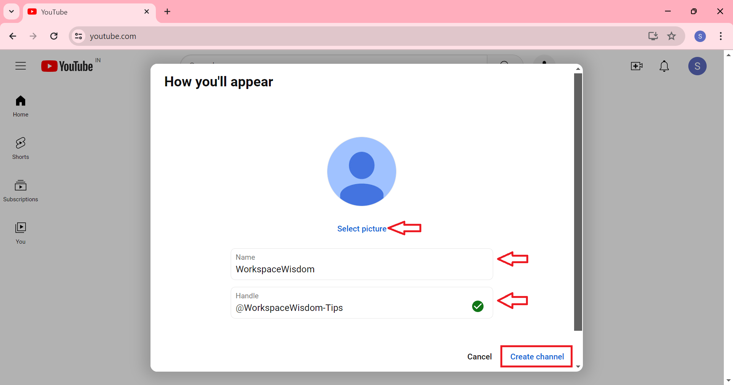This screenshot has width=733, height=385.
Task: Open the You library section
Action: tap(21, 233)
